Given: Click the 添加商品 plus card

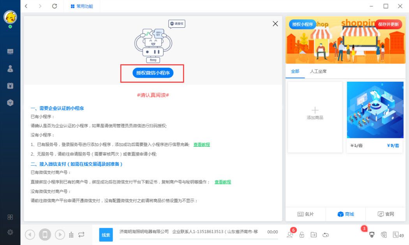Looking at the screenshot, I should click(x=315, y=117).
